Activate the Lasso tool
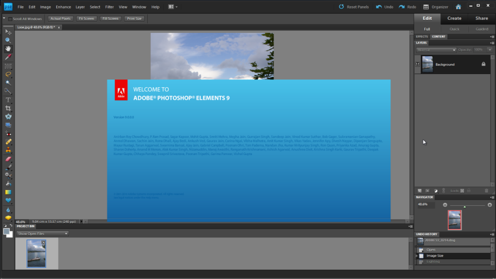 click(8, 74)
